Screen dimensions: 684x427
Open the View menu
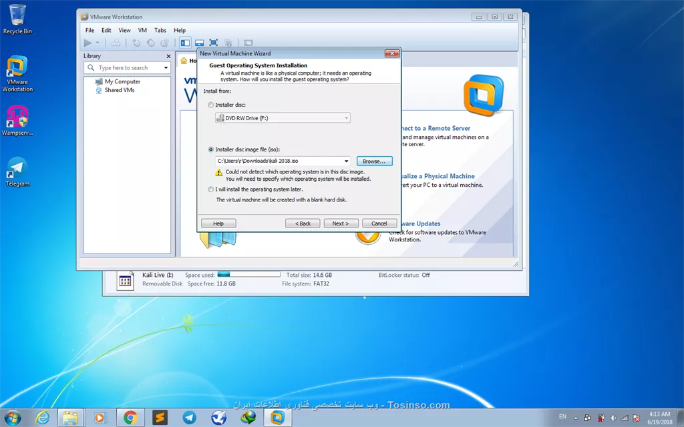tap(124, 30)
